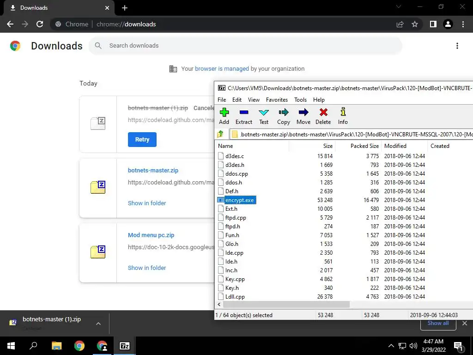Select the Inc.h file
The image size is (473, 355).
pos(231,270)
